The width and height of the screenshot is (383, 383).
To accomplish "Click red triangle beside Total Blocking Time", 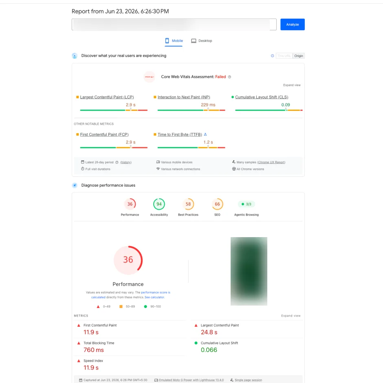I will (79, 343).
